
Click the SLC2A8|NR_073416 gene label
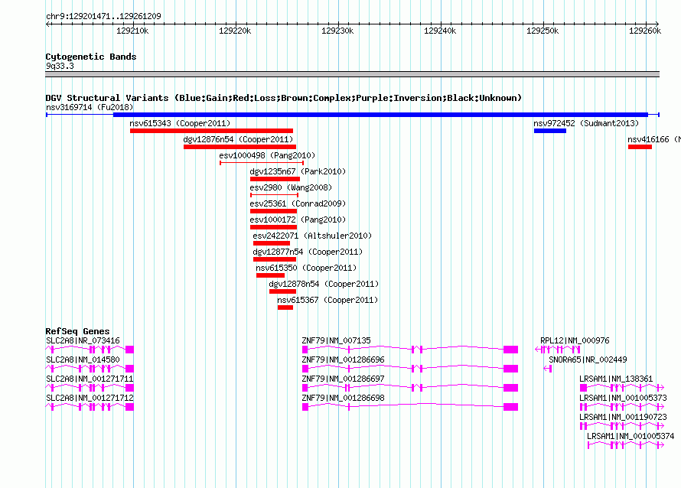point(83,341)
